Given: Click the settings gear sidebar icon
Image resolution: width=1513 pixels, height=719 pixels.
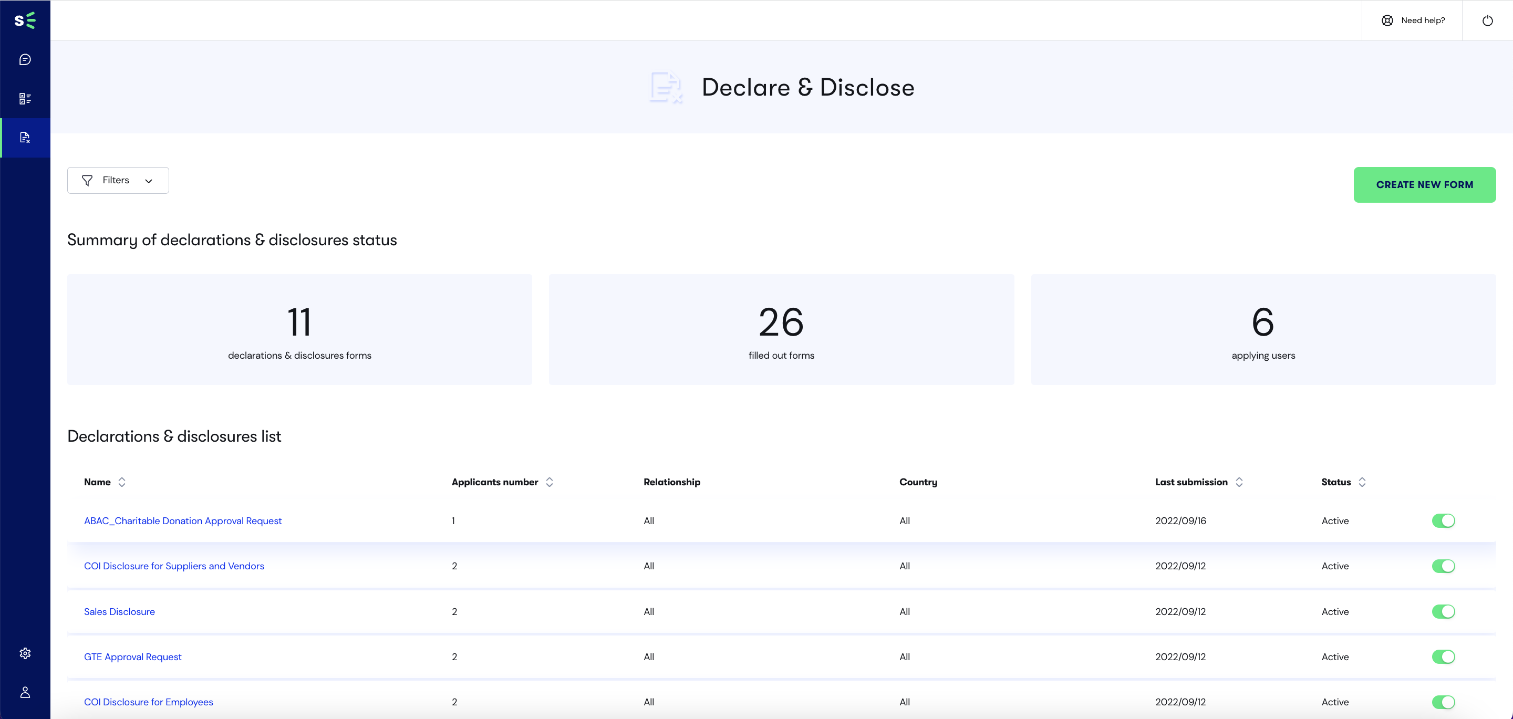Looking at the screenshot, I should coord(25,653).
